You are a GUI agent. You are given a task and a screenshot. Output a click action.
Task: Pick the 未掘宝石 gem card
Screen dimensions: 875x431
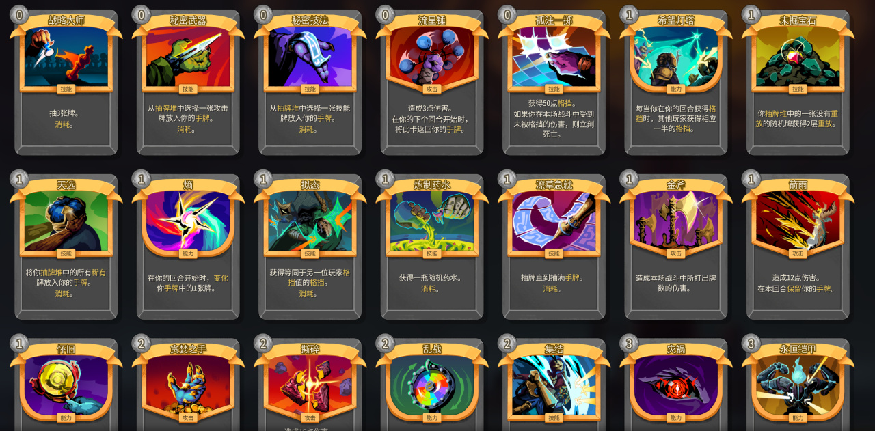click(798, 81)
